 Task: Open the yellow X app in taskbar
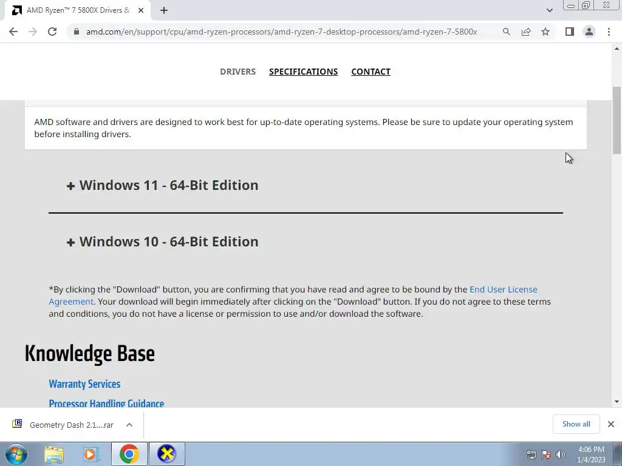(166, 454)
